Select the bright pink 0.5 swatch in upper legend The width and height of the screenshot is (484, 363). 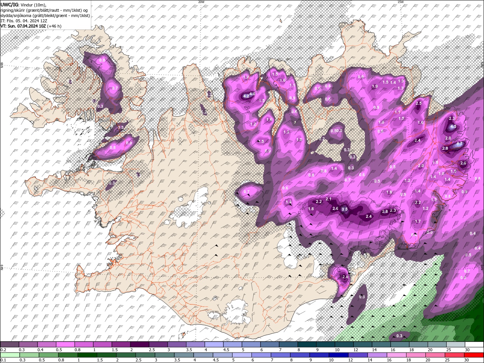pyautogui.click(x=65, y=344)
